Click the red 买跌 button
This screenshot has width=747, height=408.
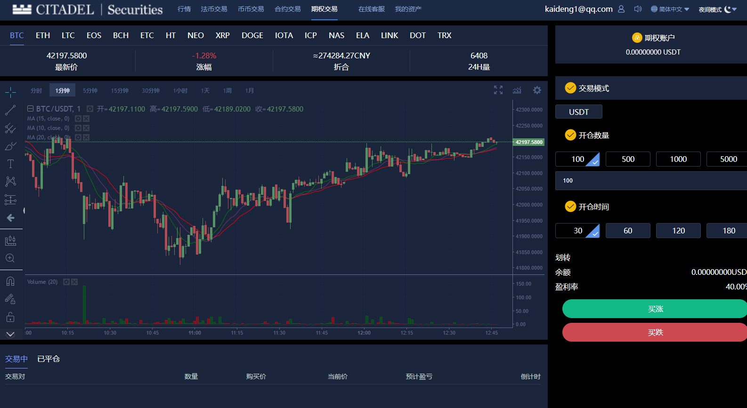point(655,332)
